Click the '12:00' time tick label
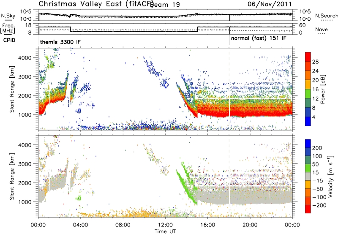The width and height of the screenshot is (338, 234). [x=165, y=225]
